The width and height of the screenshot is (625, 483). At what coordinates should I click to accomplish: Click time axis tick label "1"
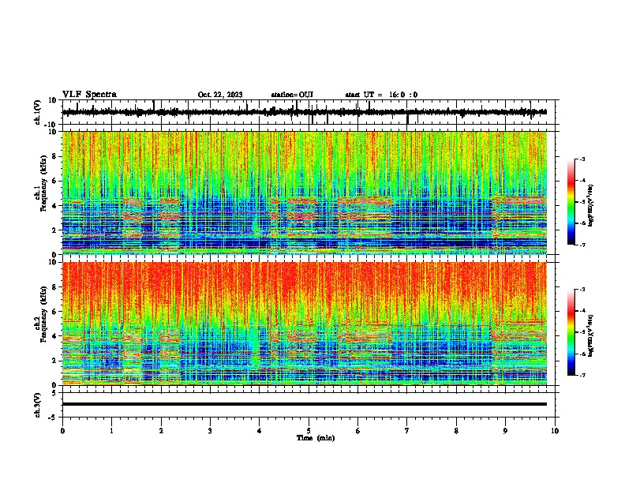(x=111, y=431)
